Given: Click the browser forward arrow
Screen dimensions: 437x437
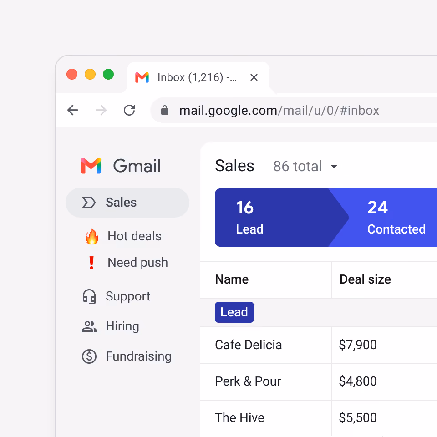Looking at the screenshot, I should pyautogui.click(x=101, y=110).
